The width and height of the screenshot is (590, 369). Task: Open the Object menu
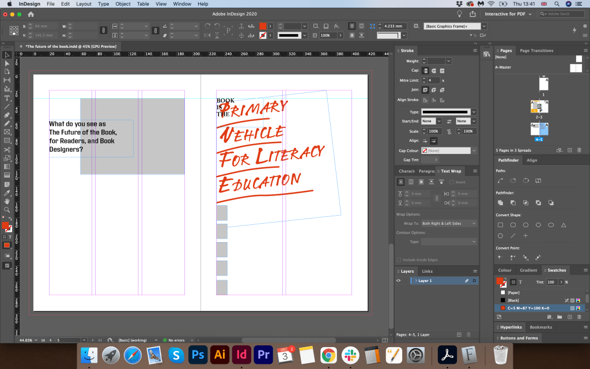[x=123, y=4]
